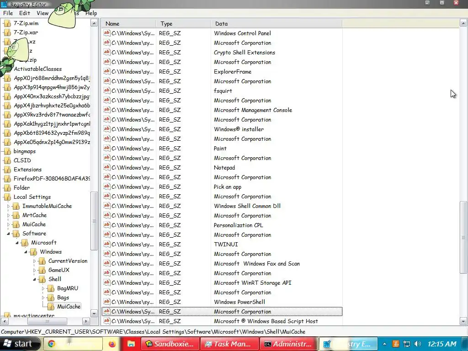Click the values list scroll-up arrow
Screen dimensions: 468x351
point(463,23)
